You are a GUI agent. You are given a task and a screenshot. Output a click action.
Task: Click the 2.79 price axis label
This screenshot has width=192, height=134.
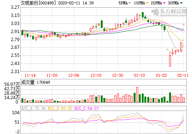(15, 40)
